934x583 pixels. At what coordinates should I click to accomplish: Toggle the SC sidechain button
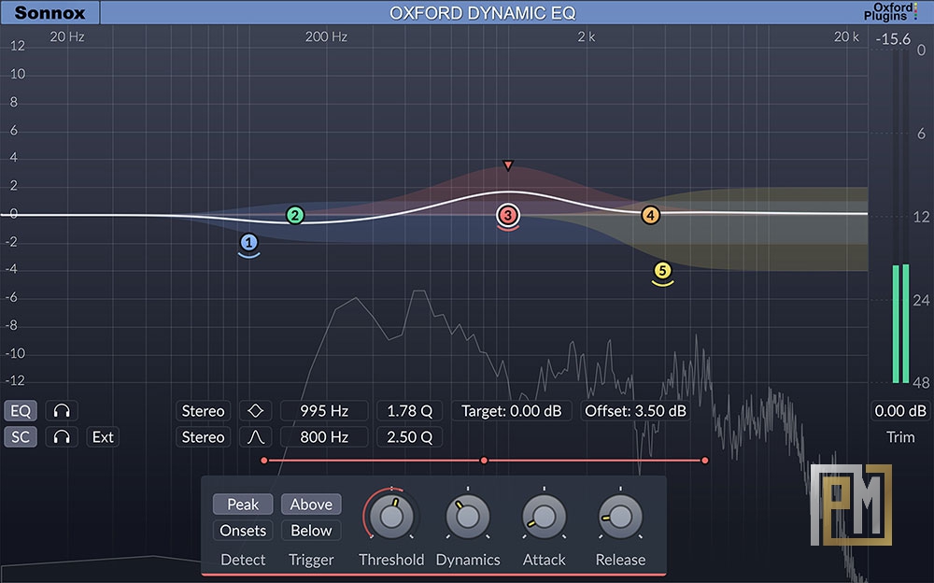coord(21,437)
